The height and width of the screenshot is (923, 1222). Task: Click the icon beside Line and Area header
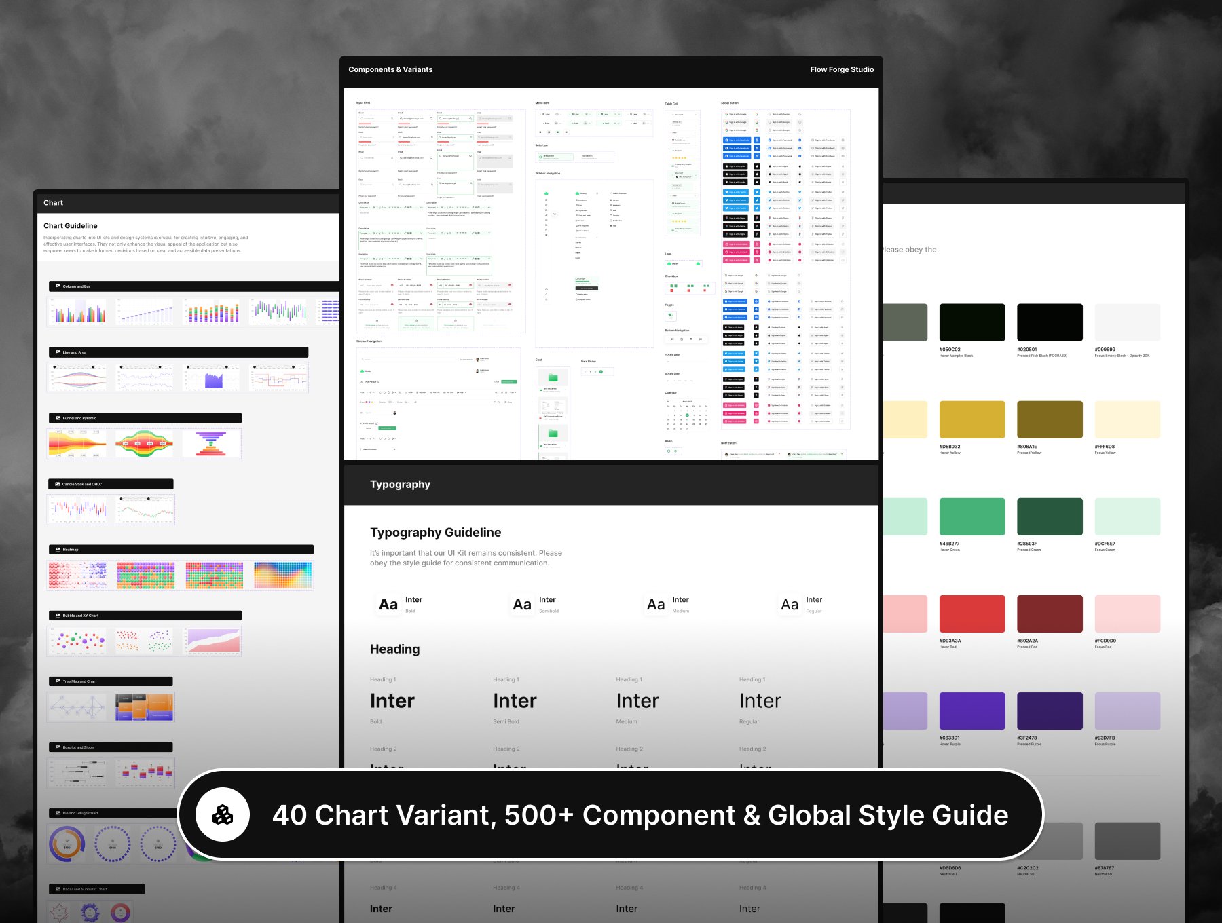(58, 352)
